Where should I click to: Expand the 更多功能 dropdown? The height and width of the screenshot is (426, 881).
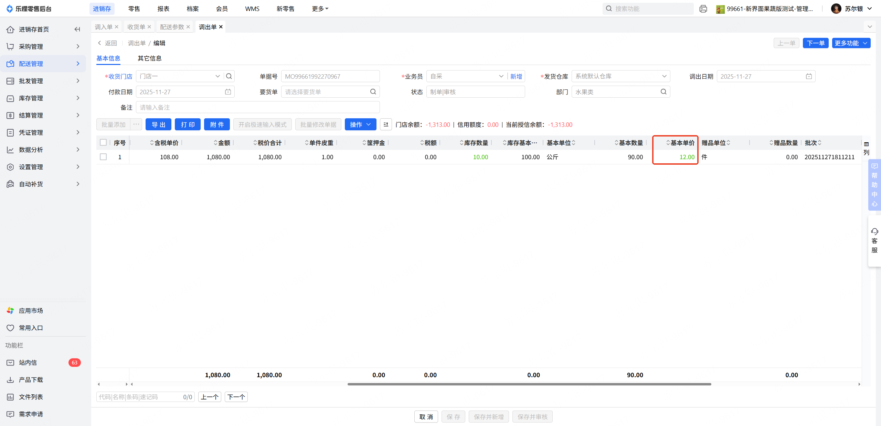(851, 43)
